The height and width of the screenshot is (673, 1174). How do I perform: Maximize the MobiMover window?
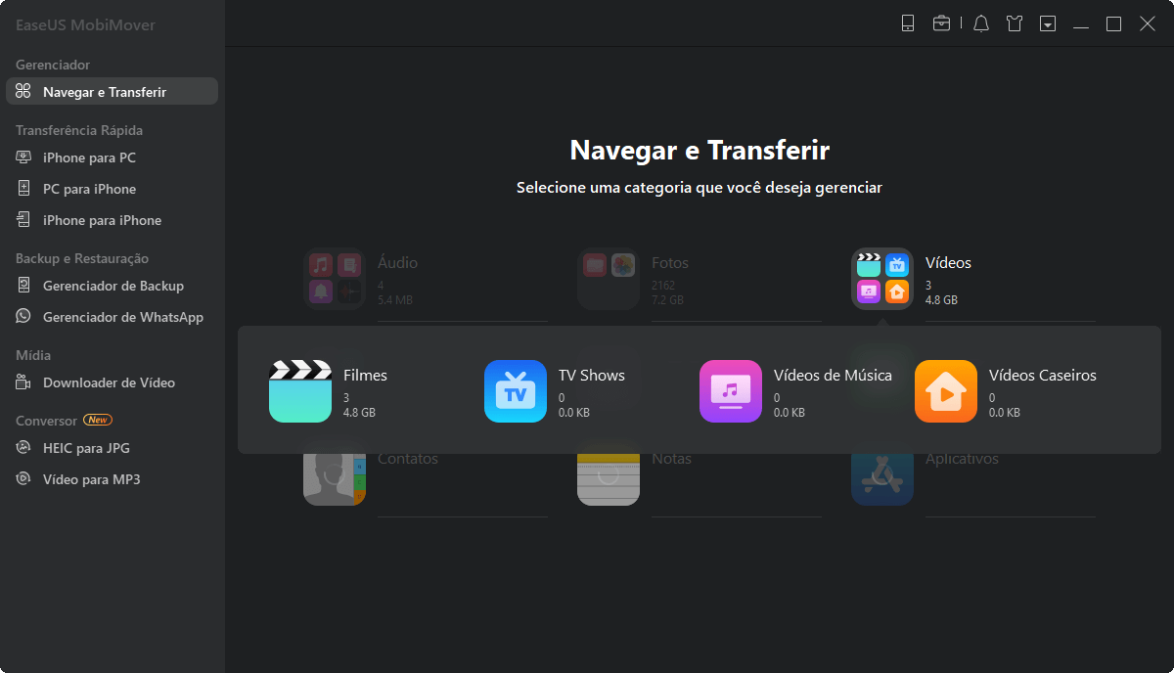[1113, 23]
